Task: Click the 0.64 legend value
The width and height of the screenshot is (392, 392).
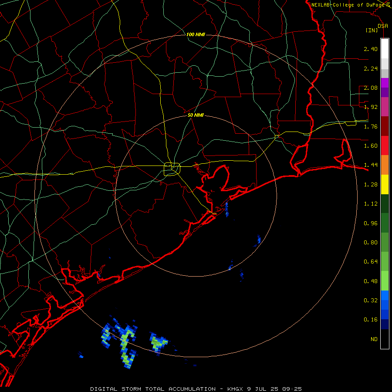Action: click(371, 262)
